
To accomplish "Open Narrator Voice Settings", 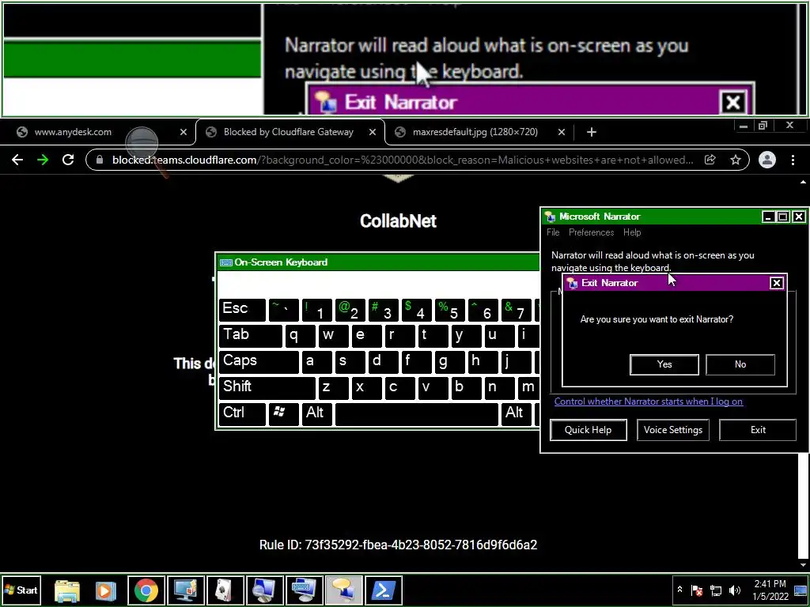I will pyautogui.click(x=672, y=430).
